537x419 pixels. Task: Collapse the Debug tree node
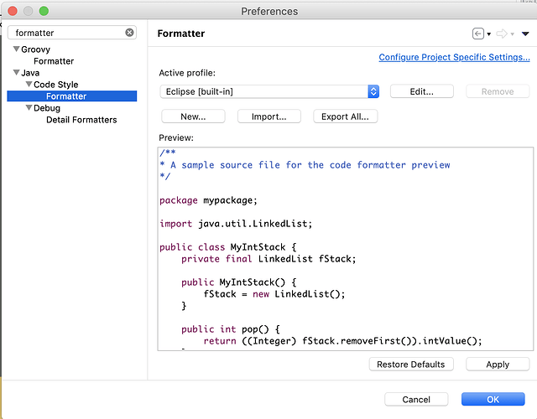click(x=29, y=108)
